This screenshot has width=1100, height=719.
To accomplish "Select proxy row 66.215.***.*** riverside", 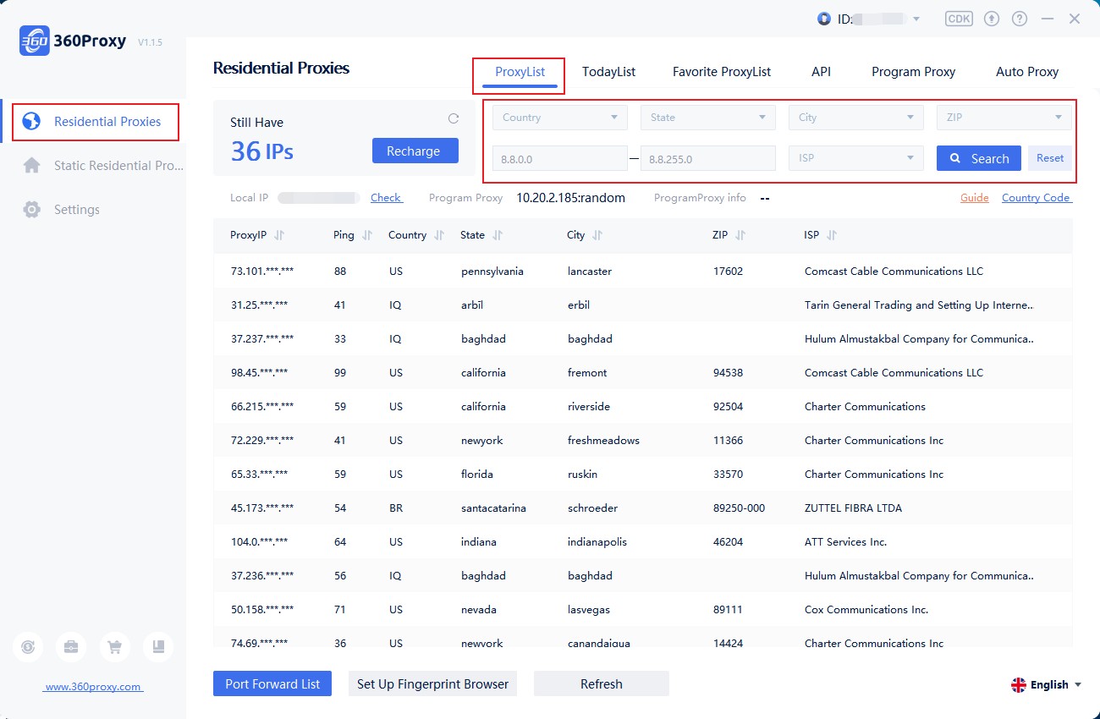I will [x=643, y=407].
